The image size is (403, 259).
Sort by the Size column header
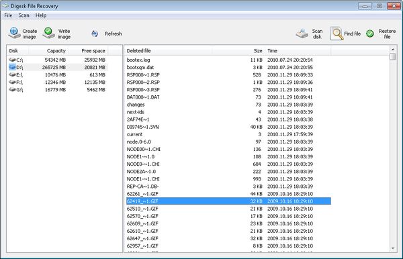tap(238, 51)
